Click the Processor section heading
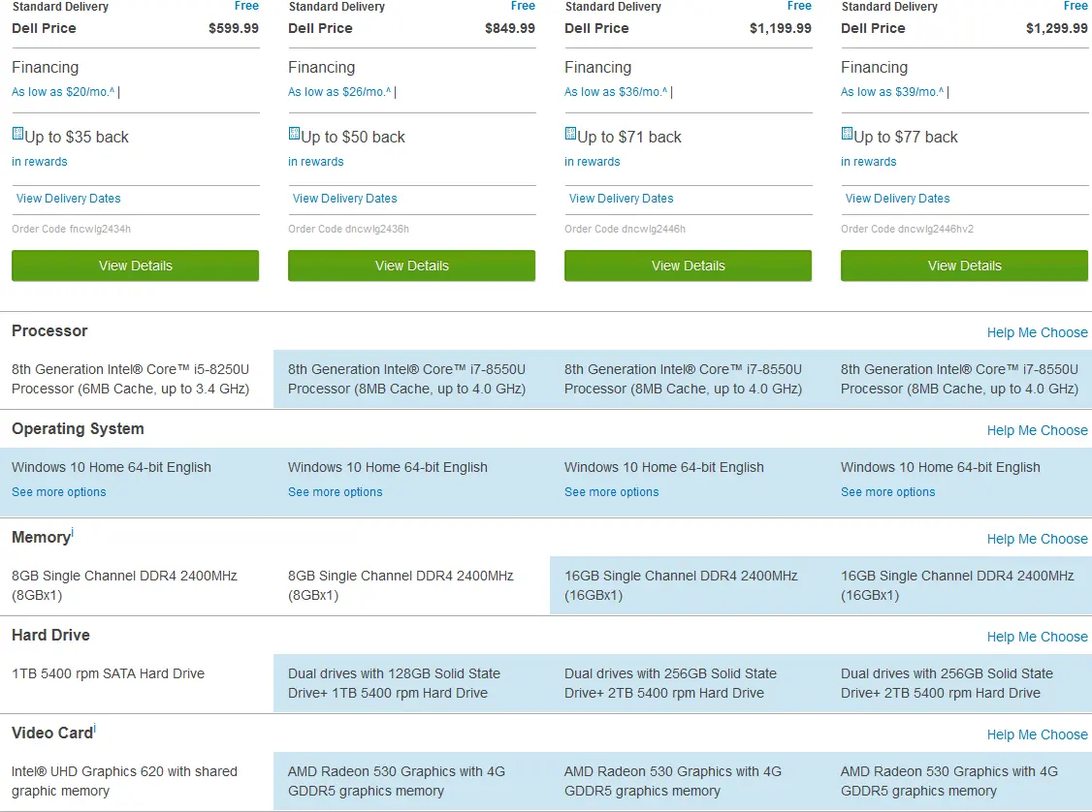 tap(49, 331)
